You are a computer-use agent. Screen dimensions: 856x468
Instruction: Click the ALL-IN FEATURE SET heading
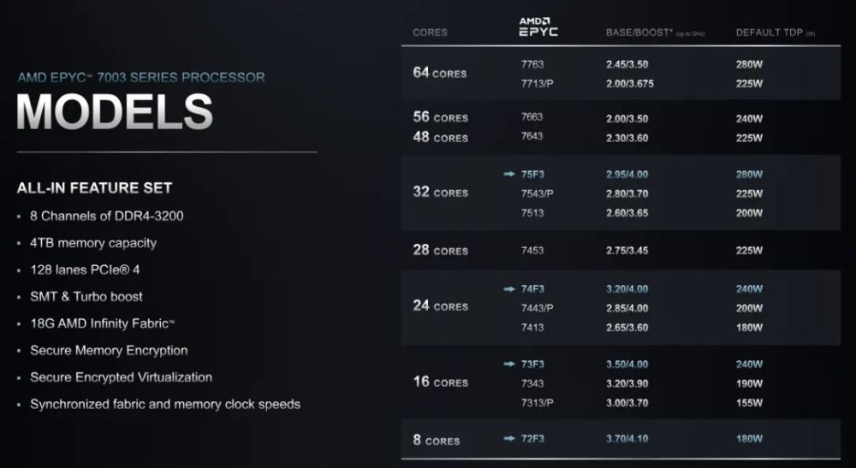tap(94, 188)
